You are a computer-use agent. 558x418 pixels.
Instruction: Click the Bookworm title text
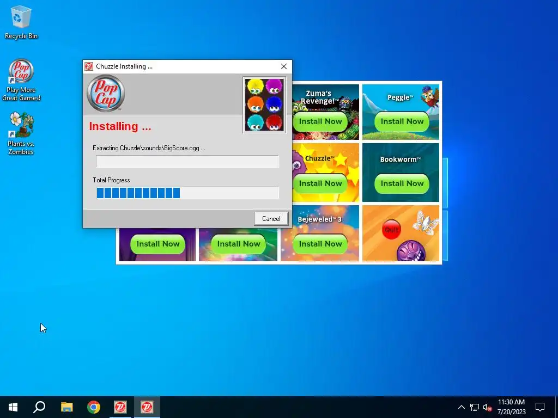401,159
